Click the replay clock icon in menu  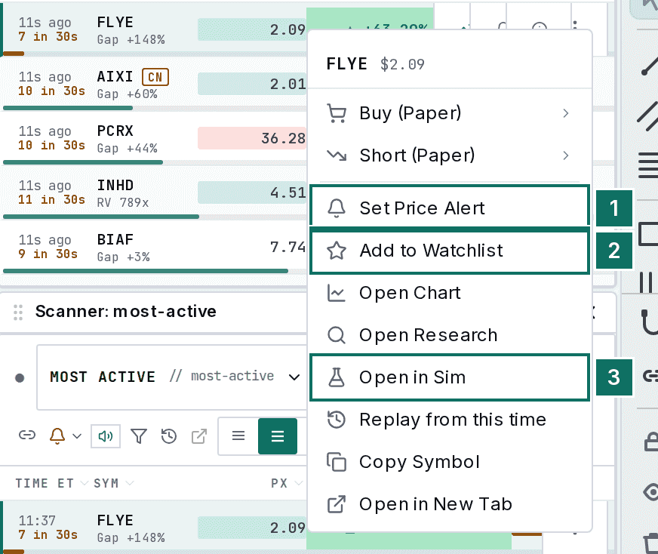(x=337, y=420)
